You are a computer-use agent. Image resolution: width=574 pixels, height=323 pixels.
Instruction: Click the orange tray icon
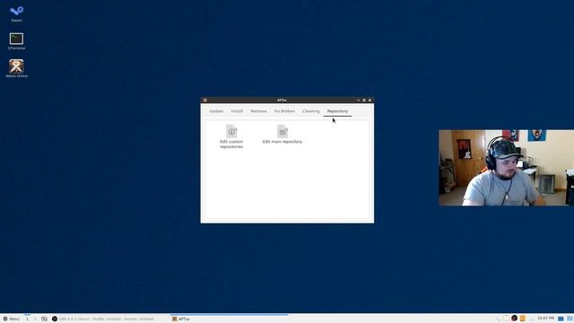(x=522, y=319)
